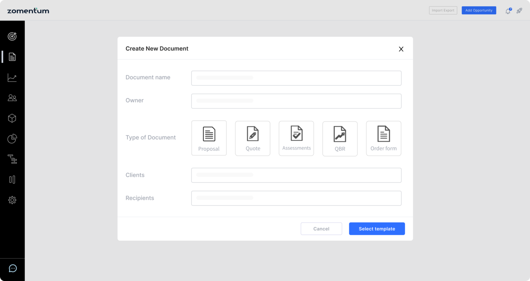Open the line chart analytics sidebar icon
Viewport: 530px width, 281px height.
(x=12, y=77)
